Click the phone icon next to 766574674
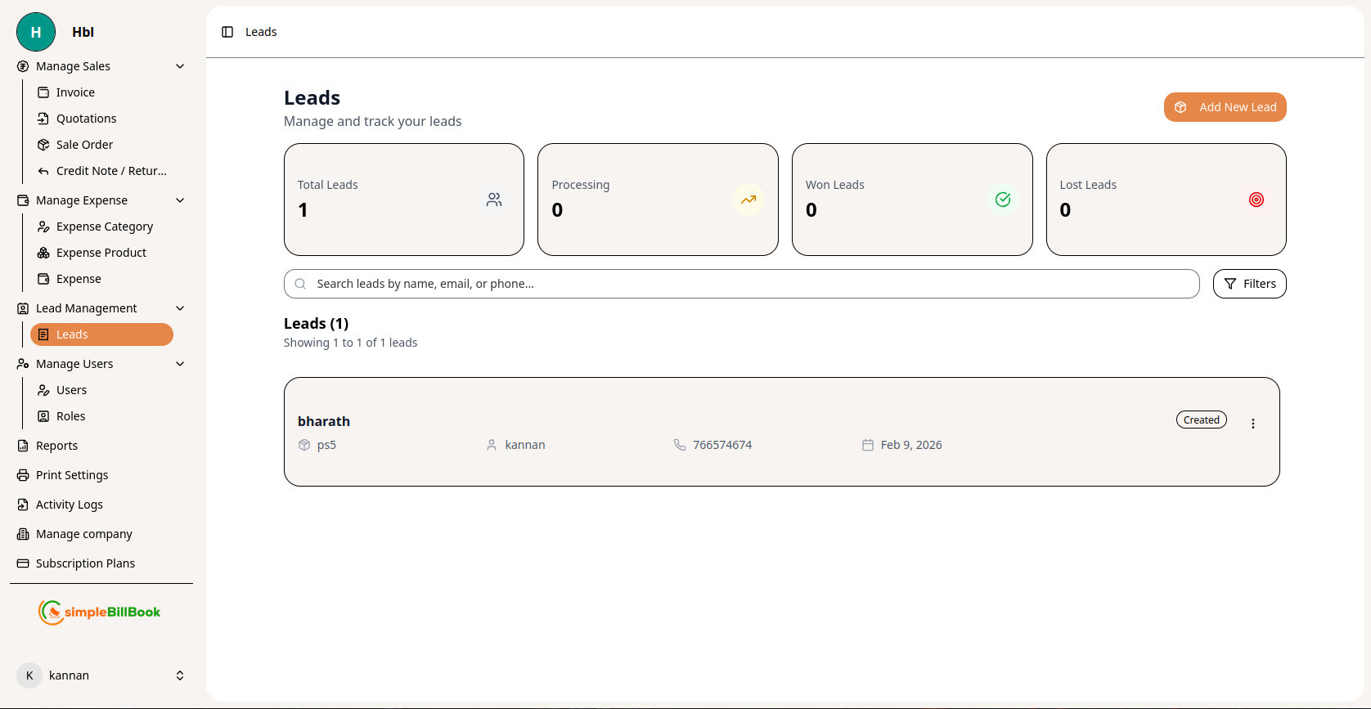The height and width of the screenshot is (709, 1371). 680,445
